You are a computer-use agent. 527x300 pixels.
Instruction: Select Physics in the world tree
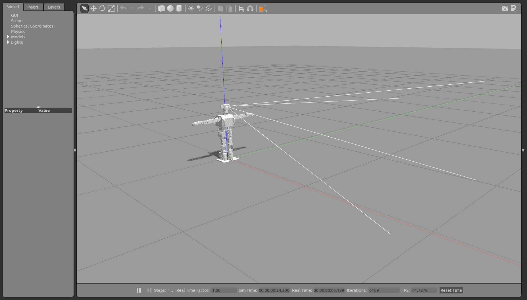[x=18, y=32]
